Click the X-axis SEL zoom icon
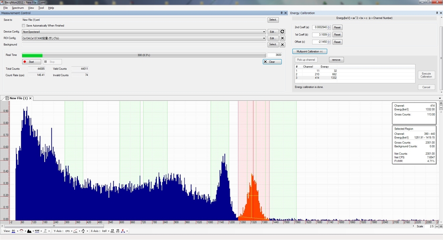 click(113, 231)
